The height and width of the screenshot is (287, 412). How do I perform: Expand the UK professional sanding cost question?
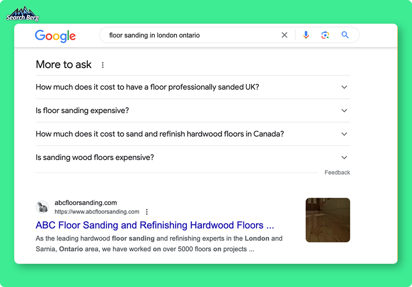pyautogui.click(x=193, y=87)
